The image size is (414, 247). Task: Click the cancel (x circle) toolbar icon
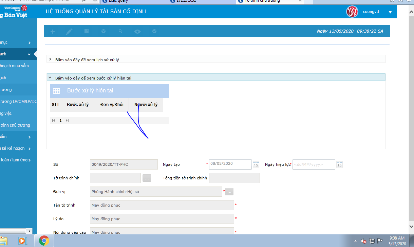103,31
